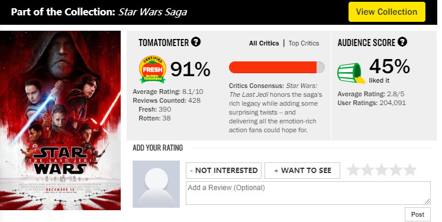
Task: Rate one star in the star rating
Action: [x=353, y=170]
